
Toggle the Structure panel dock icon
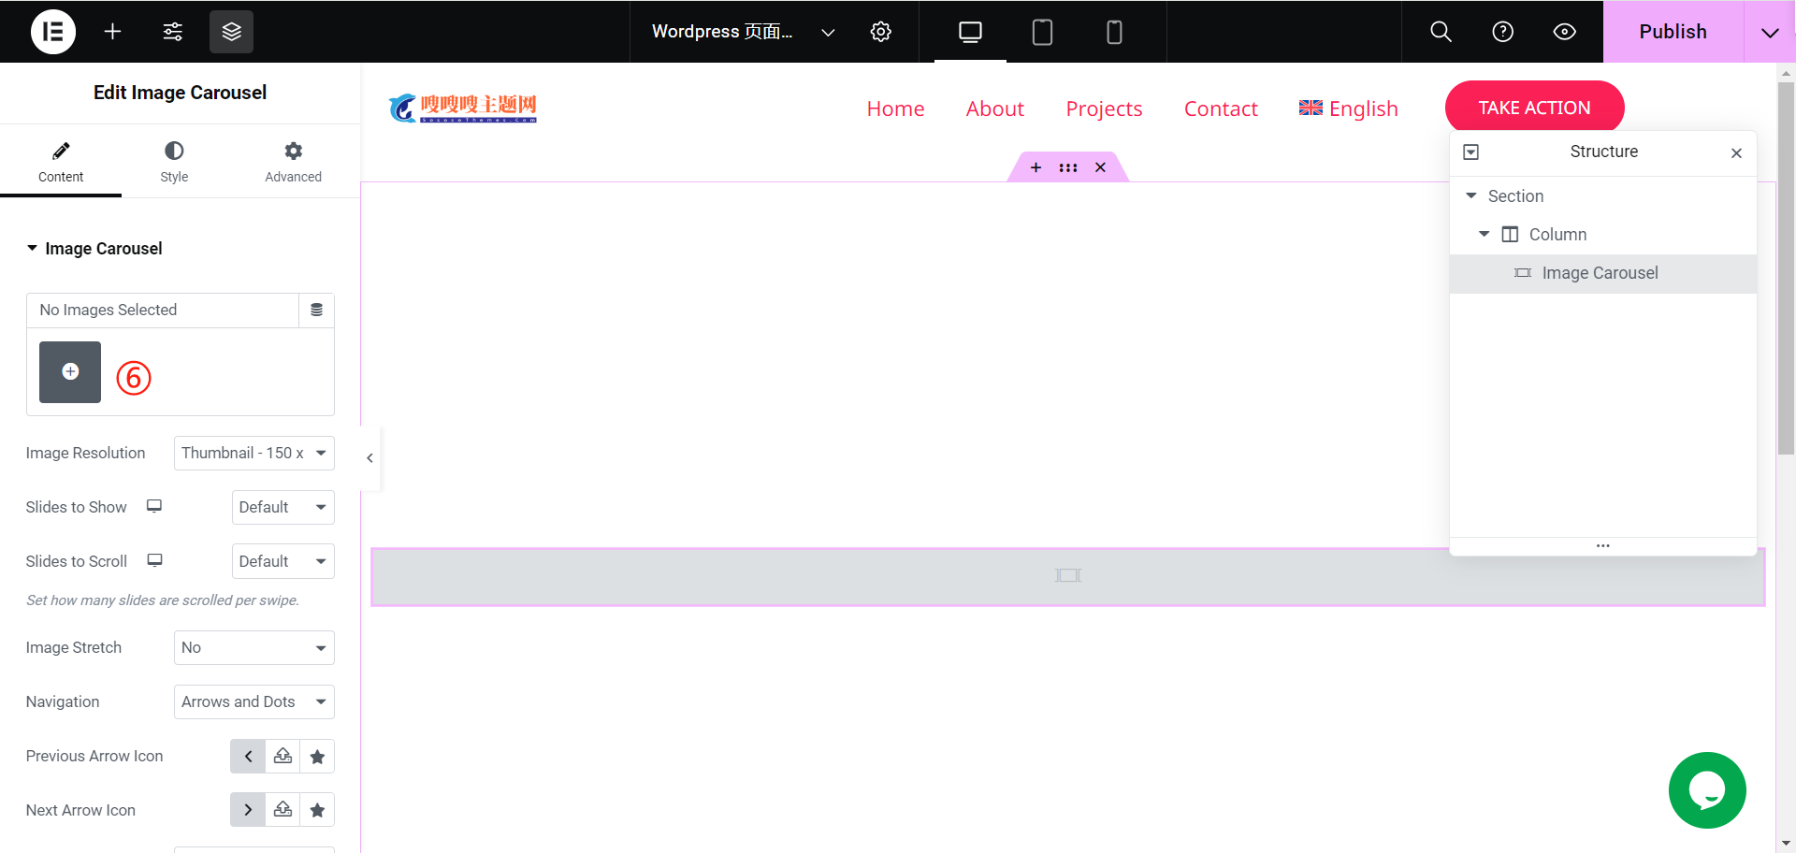pyautogui.click(x=1470, y=152)
